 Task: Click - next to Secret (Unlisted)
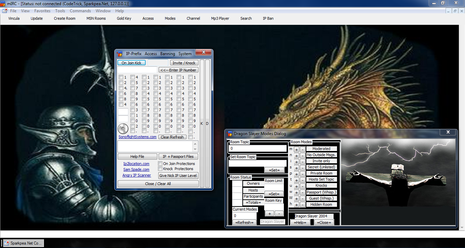[303, 168]
